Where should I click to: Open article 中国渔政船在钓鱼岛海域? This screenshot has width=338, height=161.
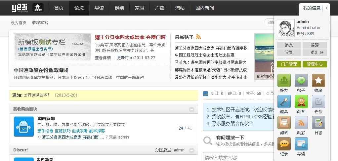(41, 70)
